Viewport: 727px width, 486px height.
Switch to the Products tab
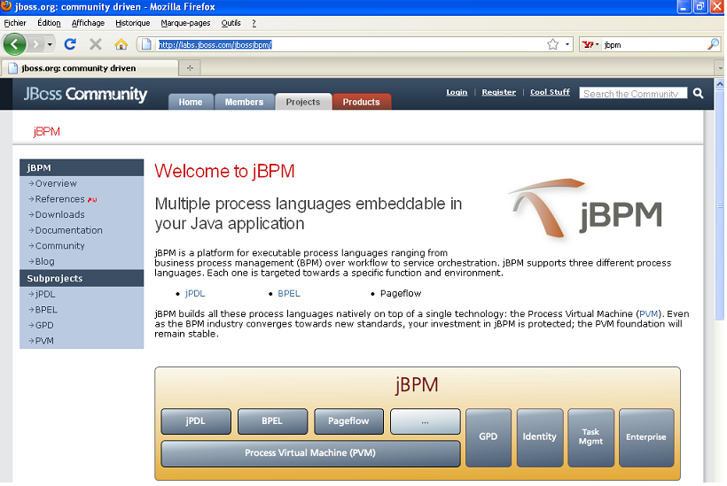pos(361,102)
